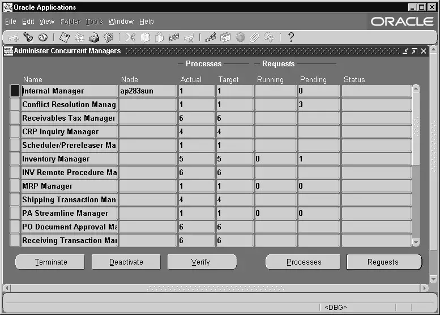This screenshot has width=440, height=315.
Task: Click the Terminate button
Action: (50, 262)
